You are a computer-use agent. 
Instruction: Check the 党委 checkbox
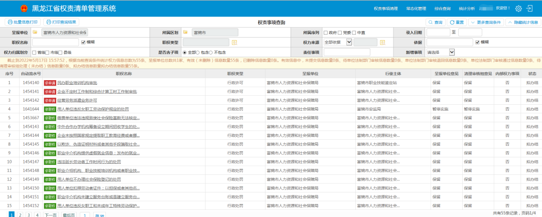click(340, 33)
